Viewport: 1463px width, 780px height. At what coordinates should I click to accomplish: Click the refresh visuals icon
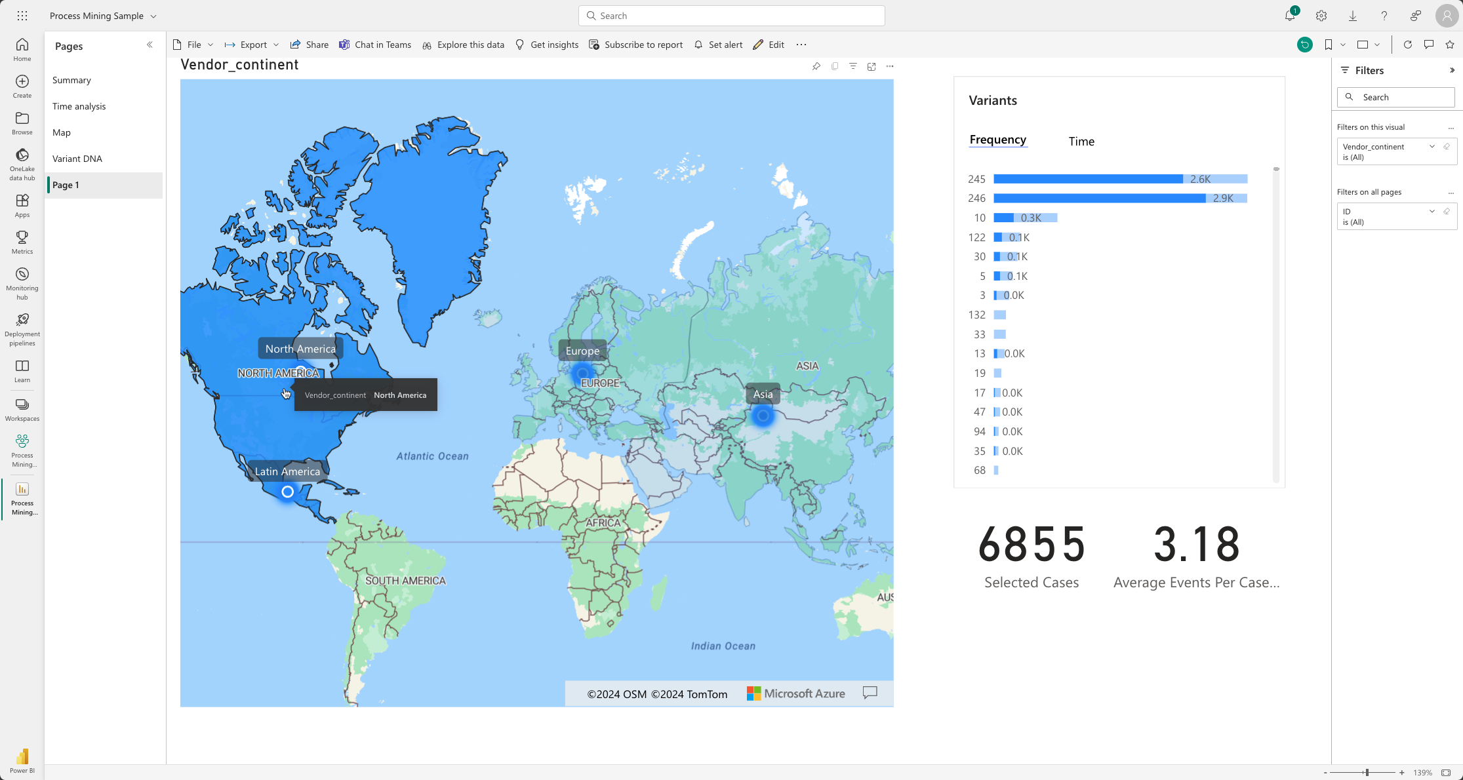click(1407, 45)
